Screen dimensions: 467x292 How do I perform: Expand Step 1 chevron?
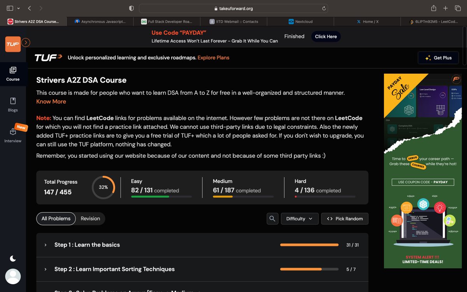click(46, 245)
